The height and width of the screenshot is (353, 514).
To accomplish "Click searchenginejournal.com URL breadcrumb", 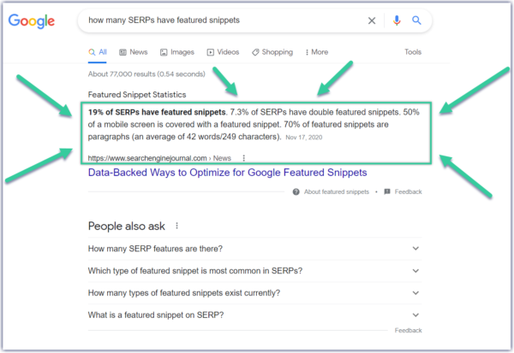I will coord(159,158).
